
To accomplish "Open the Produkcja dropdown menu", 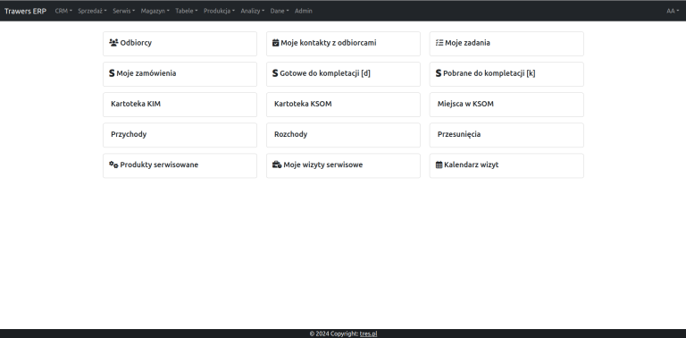I will pos(219,11).
